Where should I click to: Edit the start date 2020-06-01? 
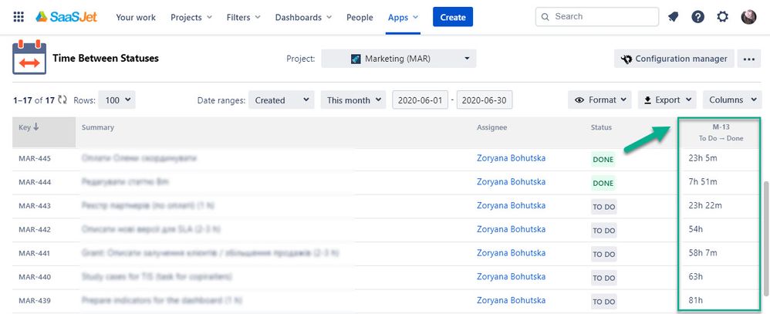pos(420,100)
